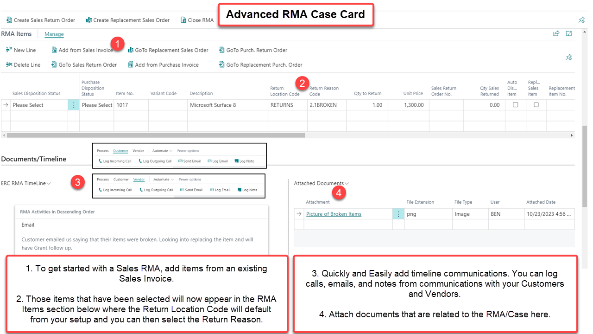Click GoTo Purch. Return Order

(x=253, y=50)
